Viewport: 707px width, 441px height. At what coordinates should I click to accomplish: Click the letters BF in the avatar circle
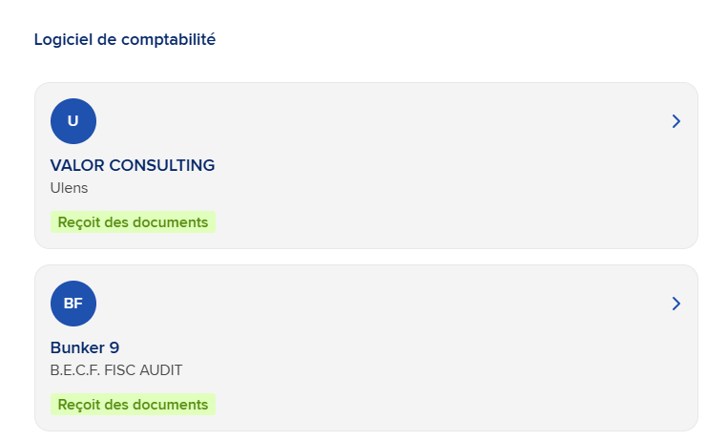coord(73,304)
